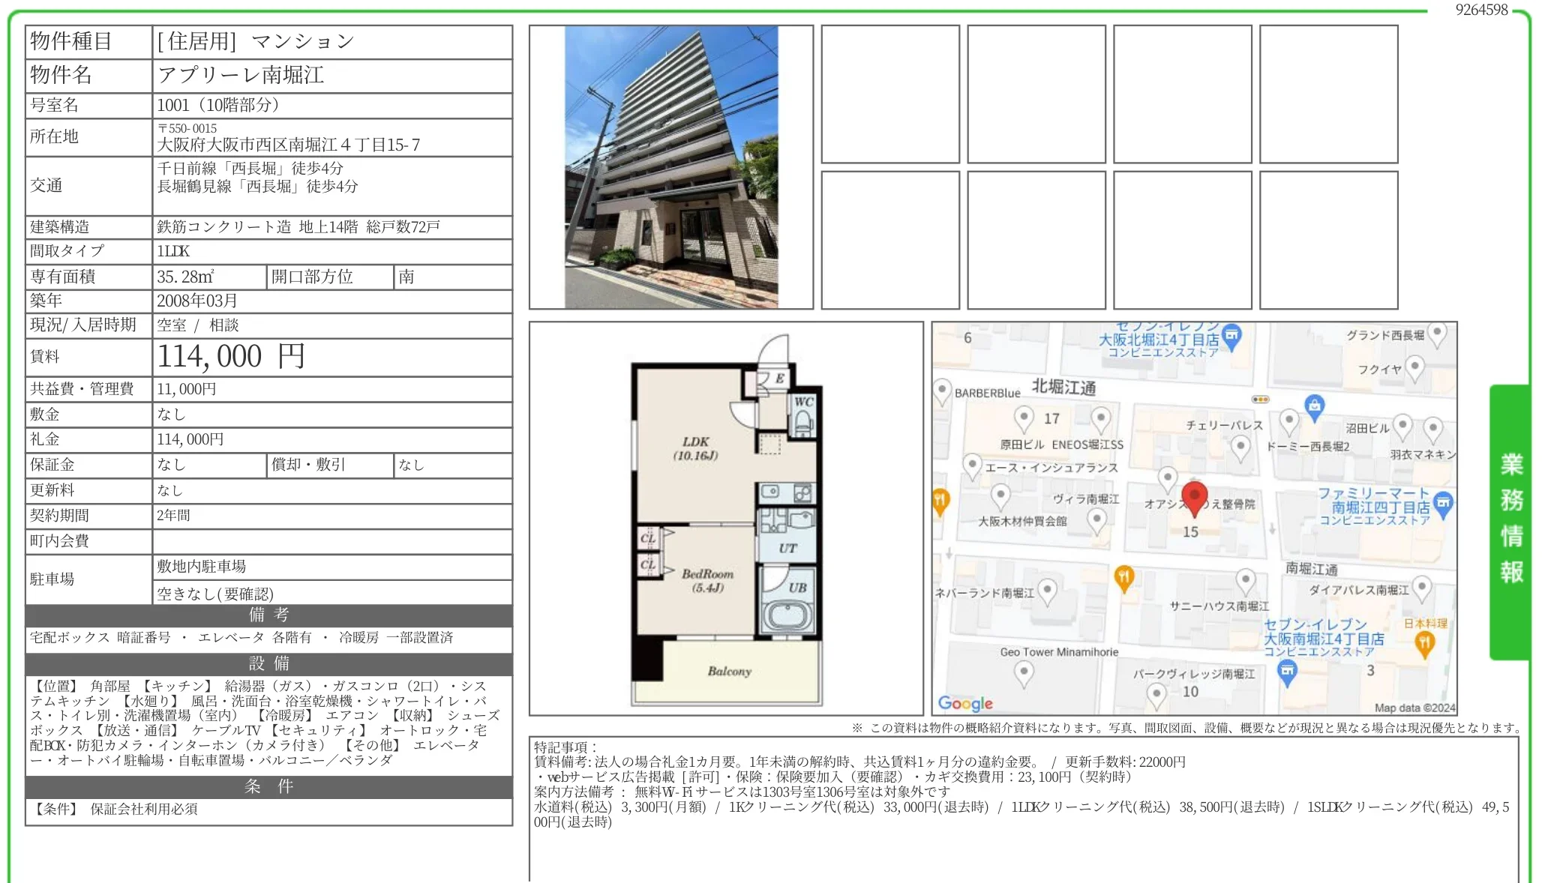Click the Google logo on the map
Image resolution: width=1542 pixels, height=883 pixels.
click(x=965, y=703)
